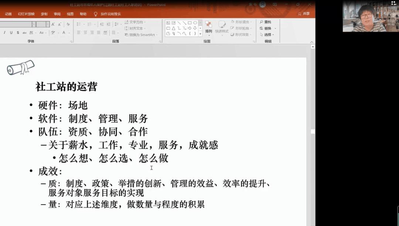Switch to the 视图 view tab
The image size is (399, 226).
[x=70, y=14]
